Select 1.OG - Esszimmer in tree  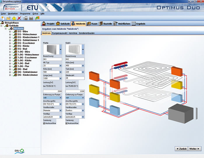tap(27, 58)
